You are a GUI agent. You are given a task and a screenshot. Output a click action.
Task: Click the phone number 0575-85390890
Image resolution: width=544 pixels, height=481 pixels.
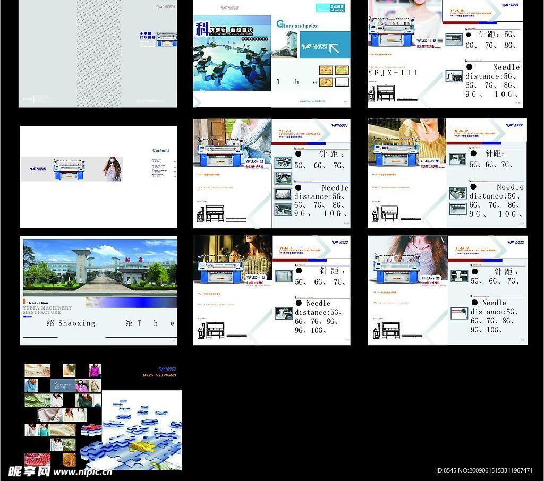point(159,375)
